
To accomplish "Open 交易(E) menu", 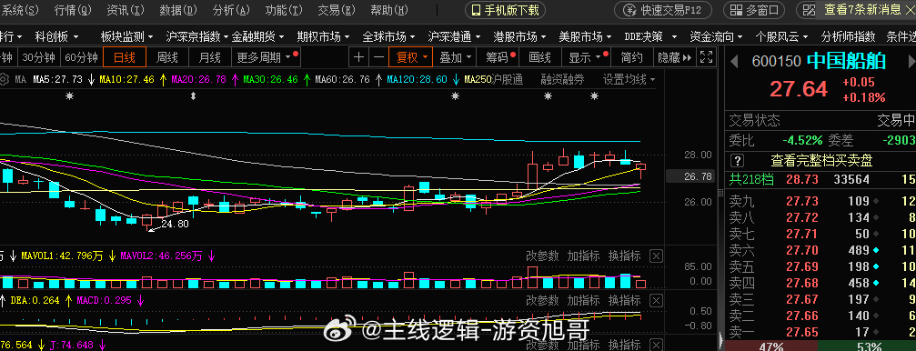I will coord(337,10).
